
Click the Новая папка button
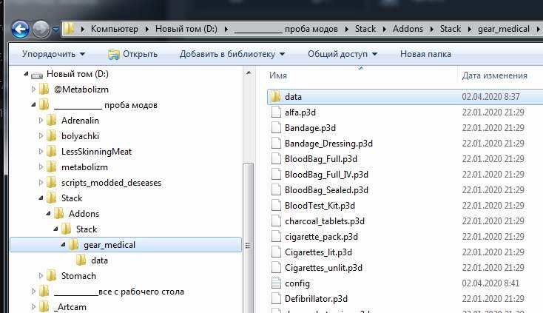(425, 54)
